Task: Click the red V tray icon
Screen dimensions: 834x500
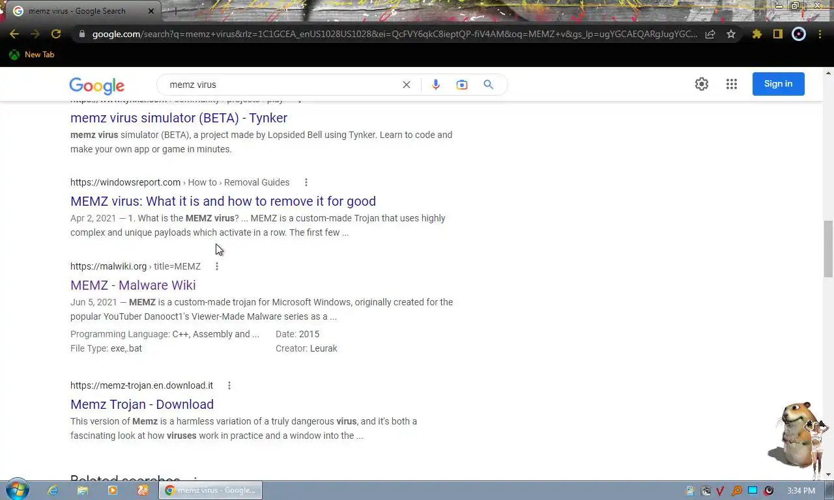Action: [x=721, y=490]
